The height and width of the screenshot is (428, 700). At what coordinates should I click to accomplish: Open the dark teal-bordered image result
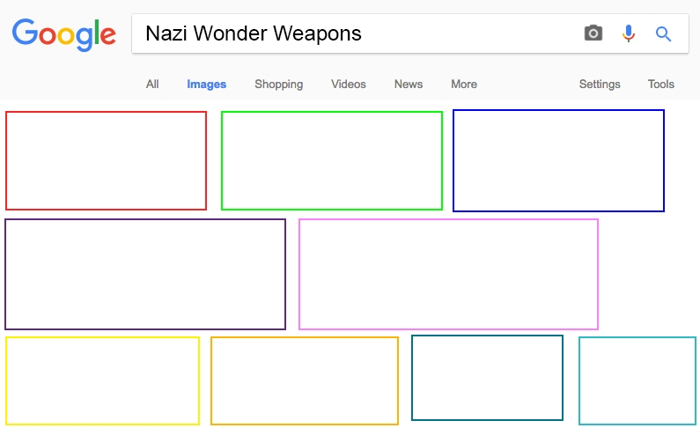click(487, 378)
